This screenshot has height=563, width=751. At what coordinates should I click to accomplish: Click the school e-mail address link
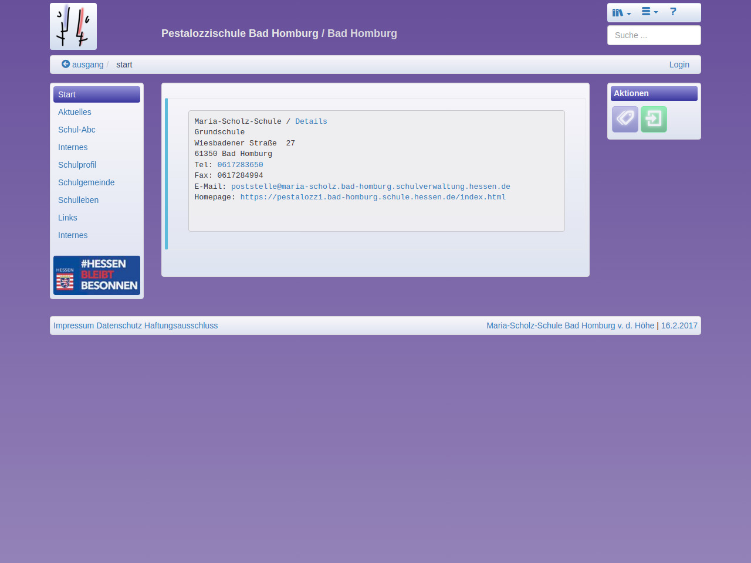[x=370, y=186]
